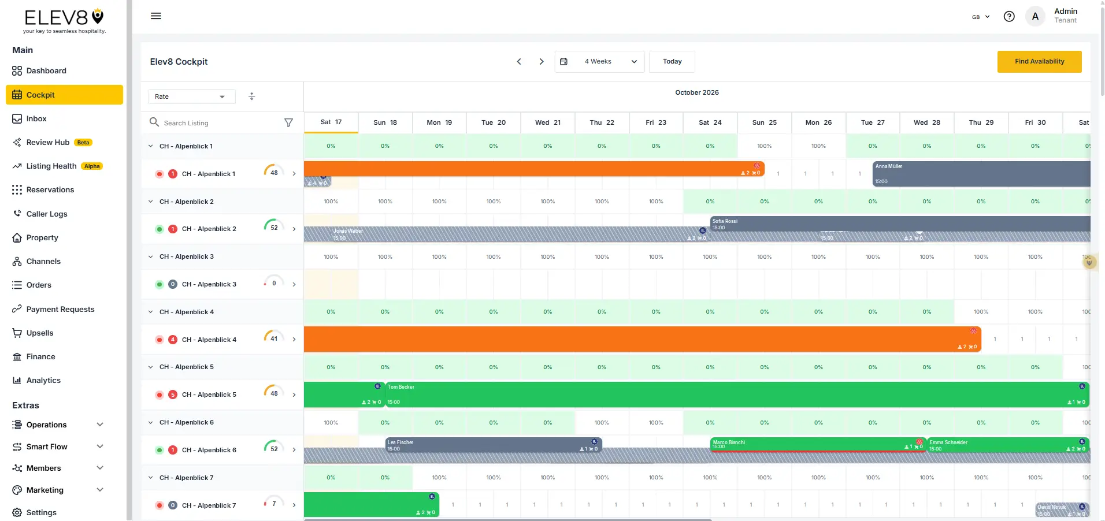
Task: Click the Admin avatar circle
Action: click(x=1035, y=16)
